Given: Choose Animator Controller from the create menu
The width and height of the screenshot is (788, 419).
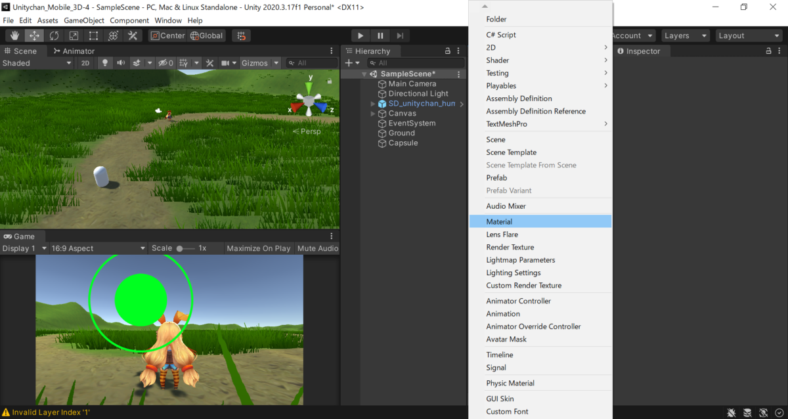Looking at the screenshot, I should (540, 301).
